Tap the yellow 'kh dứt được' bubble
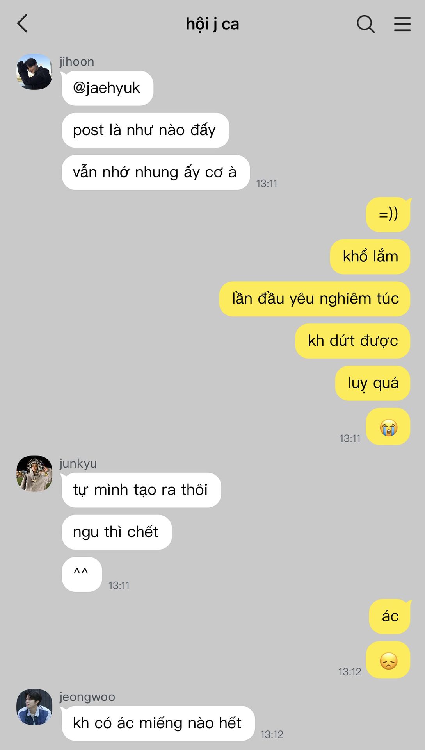 point(352,341)
